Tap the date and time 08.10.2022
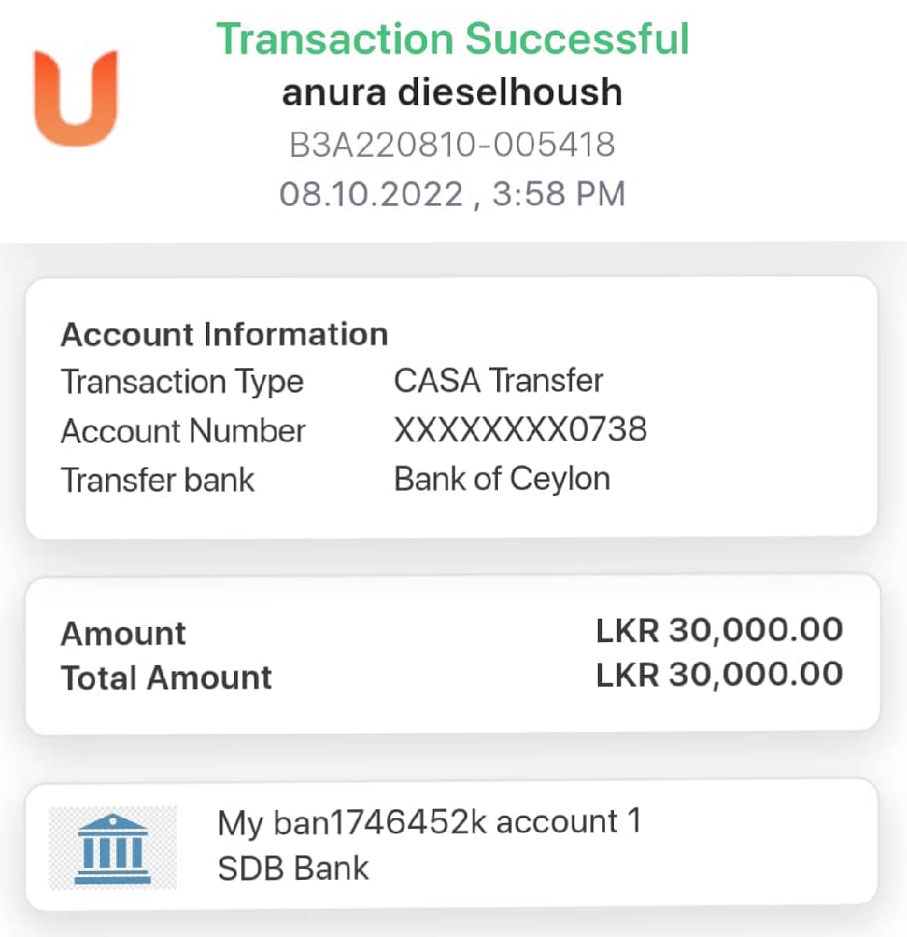Viewport: 907px width, 937px height. [453, 193]
